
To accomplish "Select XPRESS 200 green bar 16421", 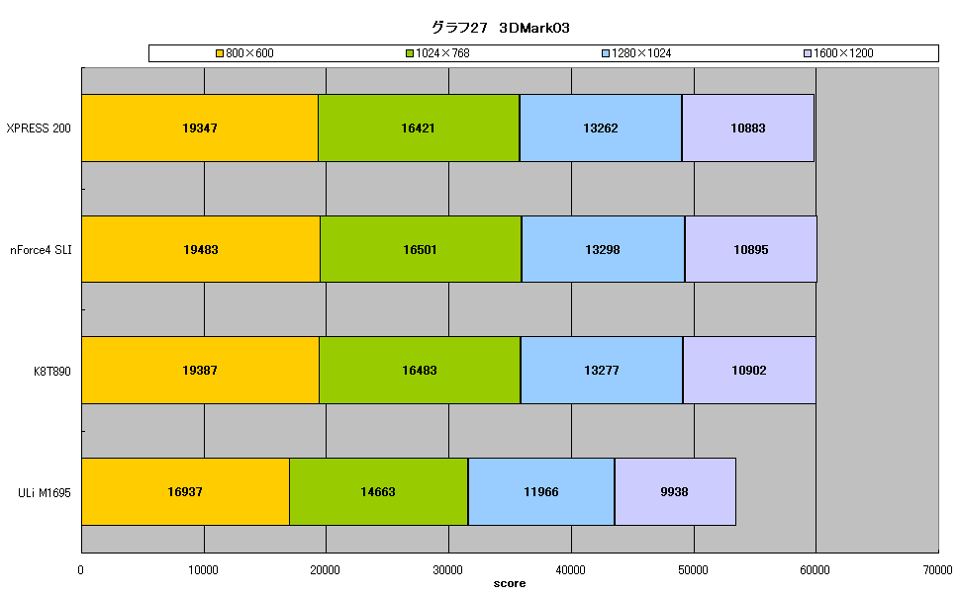I will point(419,128).
